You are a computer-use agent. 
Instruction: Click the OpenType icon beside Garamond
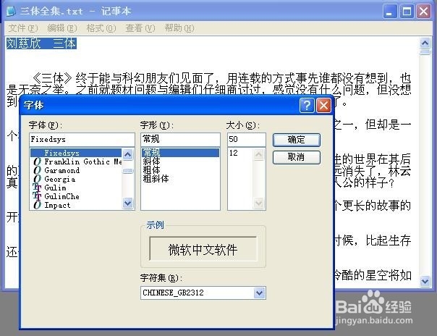[x=37, y=170]
